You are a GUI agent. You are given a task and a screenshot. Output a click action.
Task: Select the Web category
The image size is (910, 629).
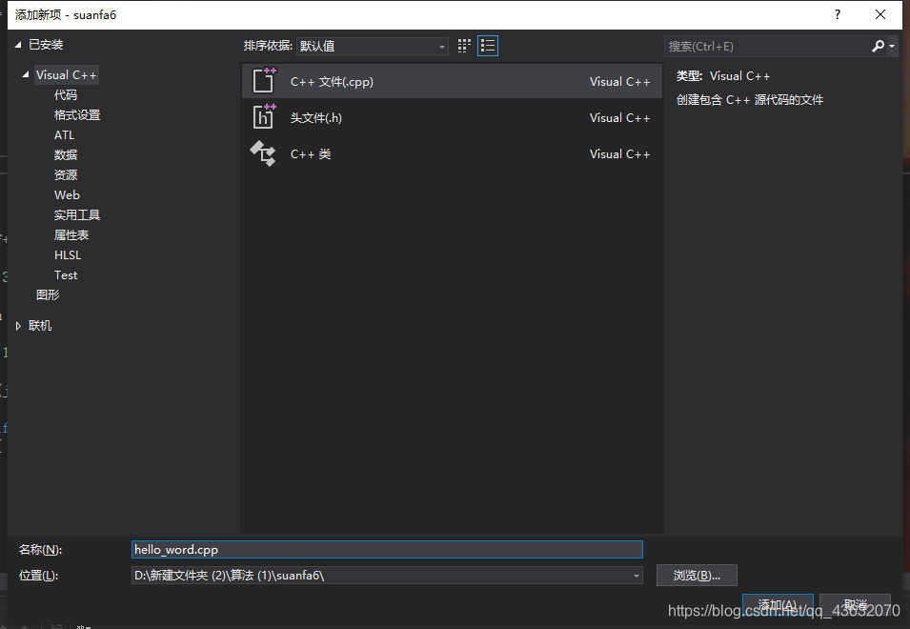click(x=67, y=195)
